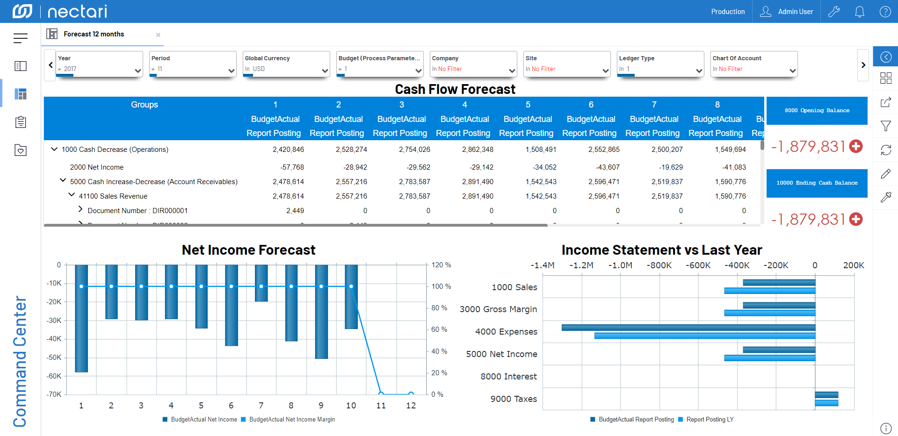The image size is (898, 436).
Task: Toggle BudgetActual Net Income Margin legend
Action: [x=288, y=420]
